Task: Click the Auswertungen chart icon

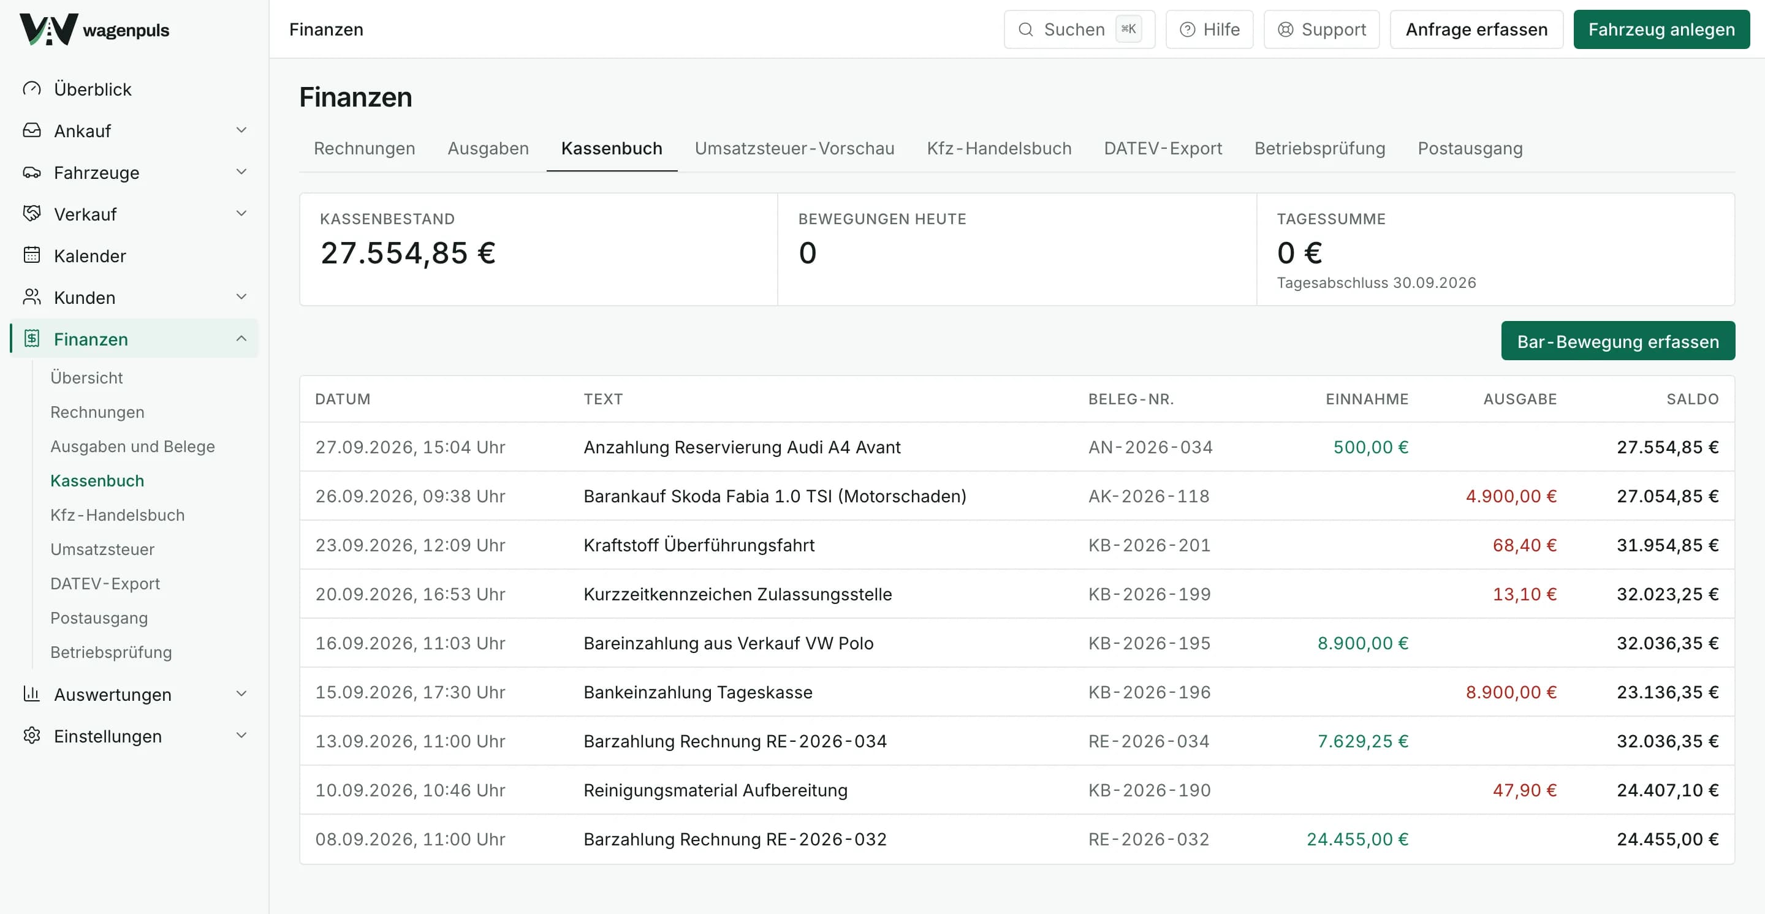Action: coord(31,693)
